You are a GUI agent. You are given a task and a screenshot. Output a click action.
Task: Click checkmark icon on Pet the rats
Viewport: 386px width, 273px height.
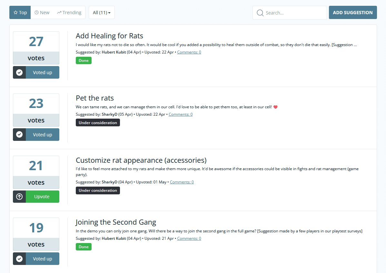(x=19, y=134)
